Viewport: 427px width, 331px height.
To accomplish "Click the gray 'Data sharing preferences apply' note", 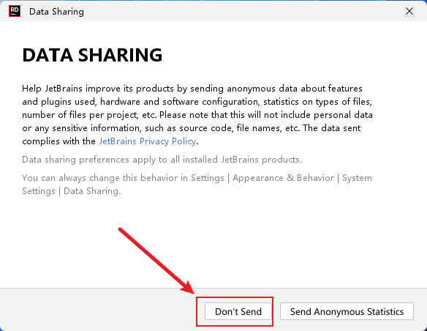I will click(162, 160).
